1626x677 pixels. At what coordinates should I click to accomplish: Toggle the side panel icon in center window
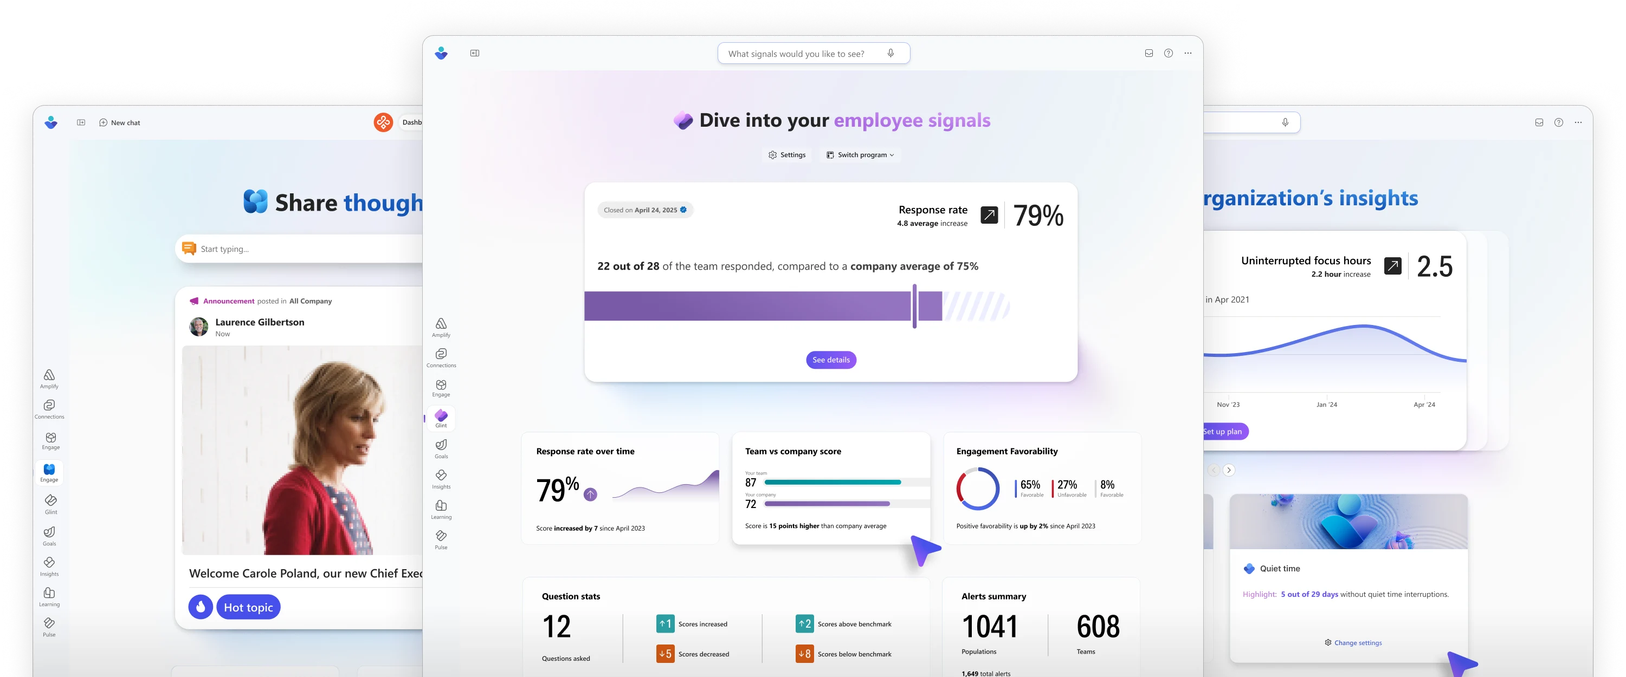click(475, 53)
